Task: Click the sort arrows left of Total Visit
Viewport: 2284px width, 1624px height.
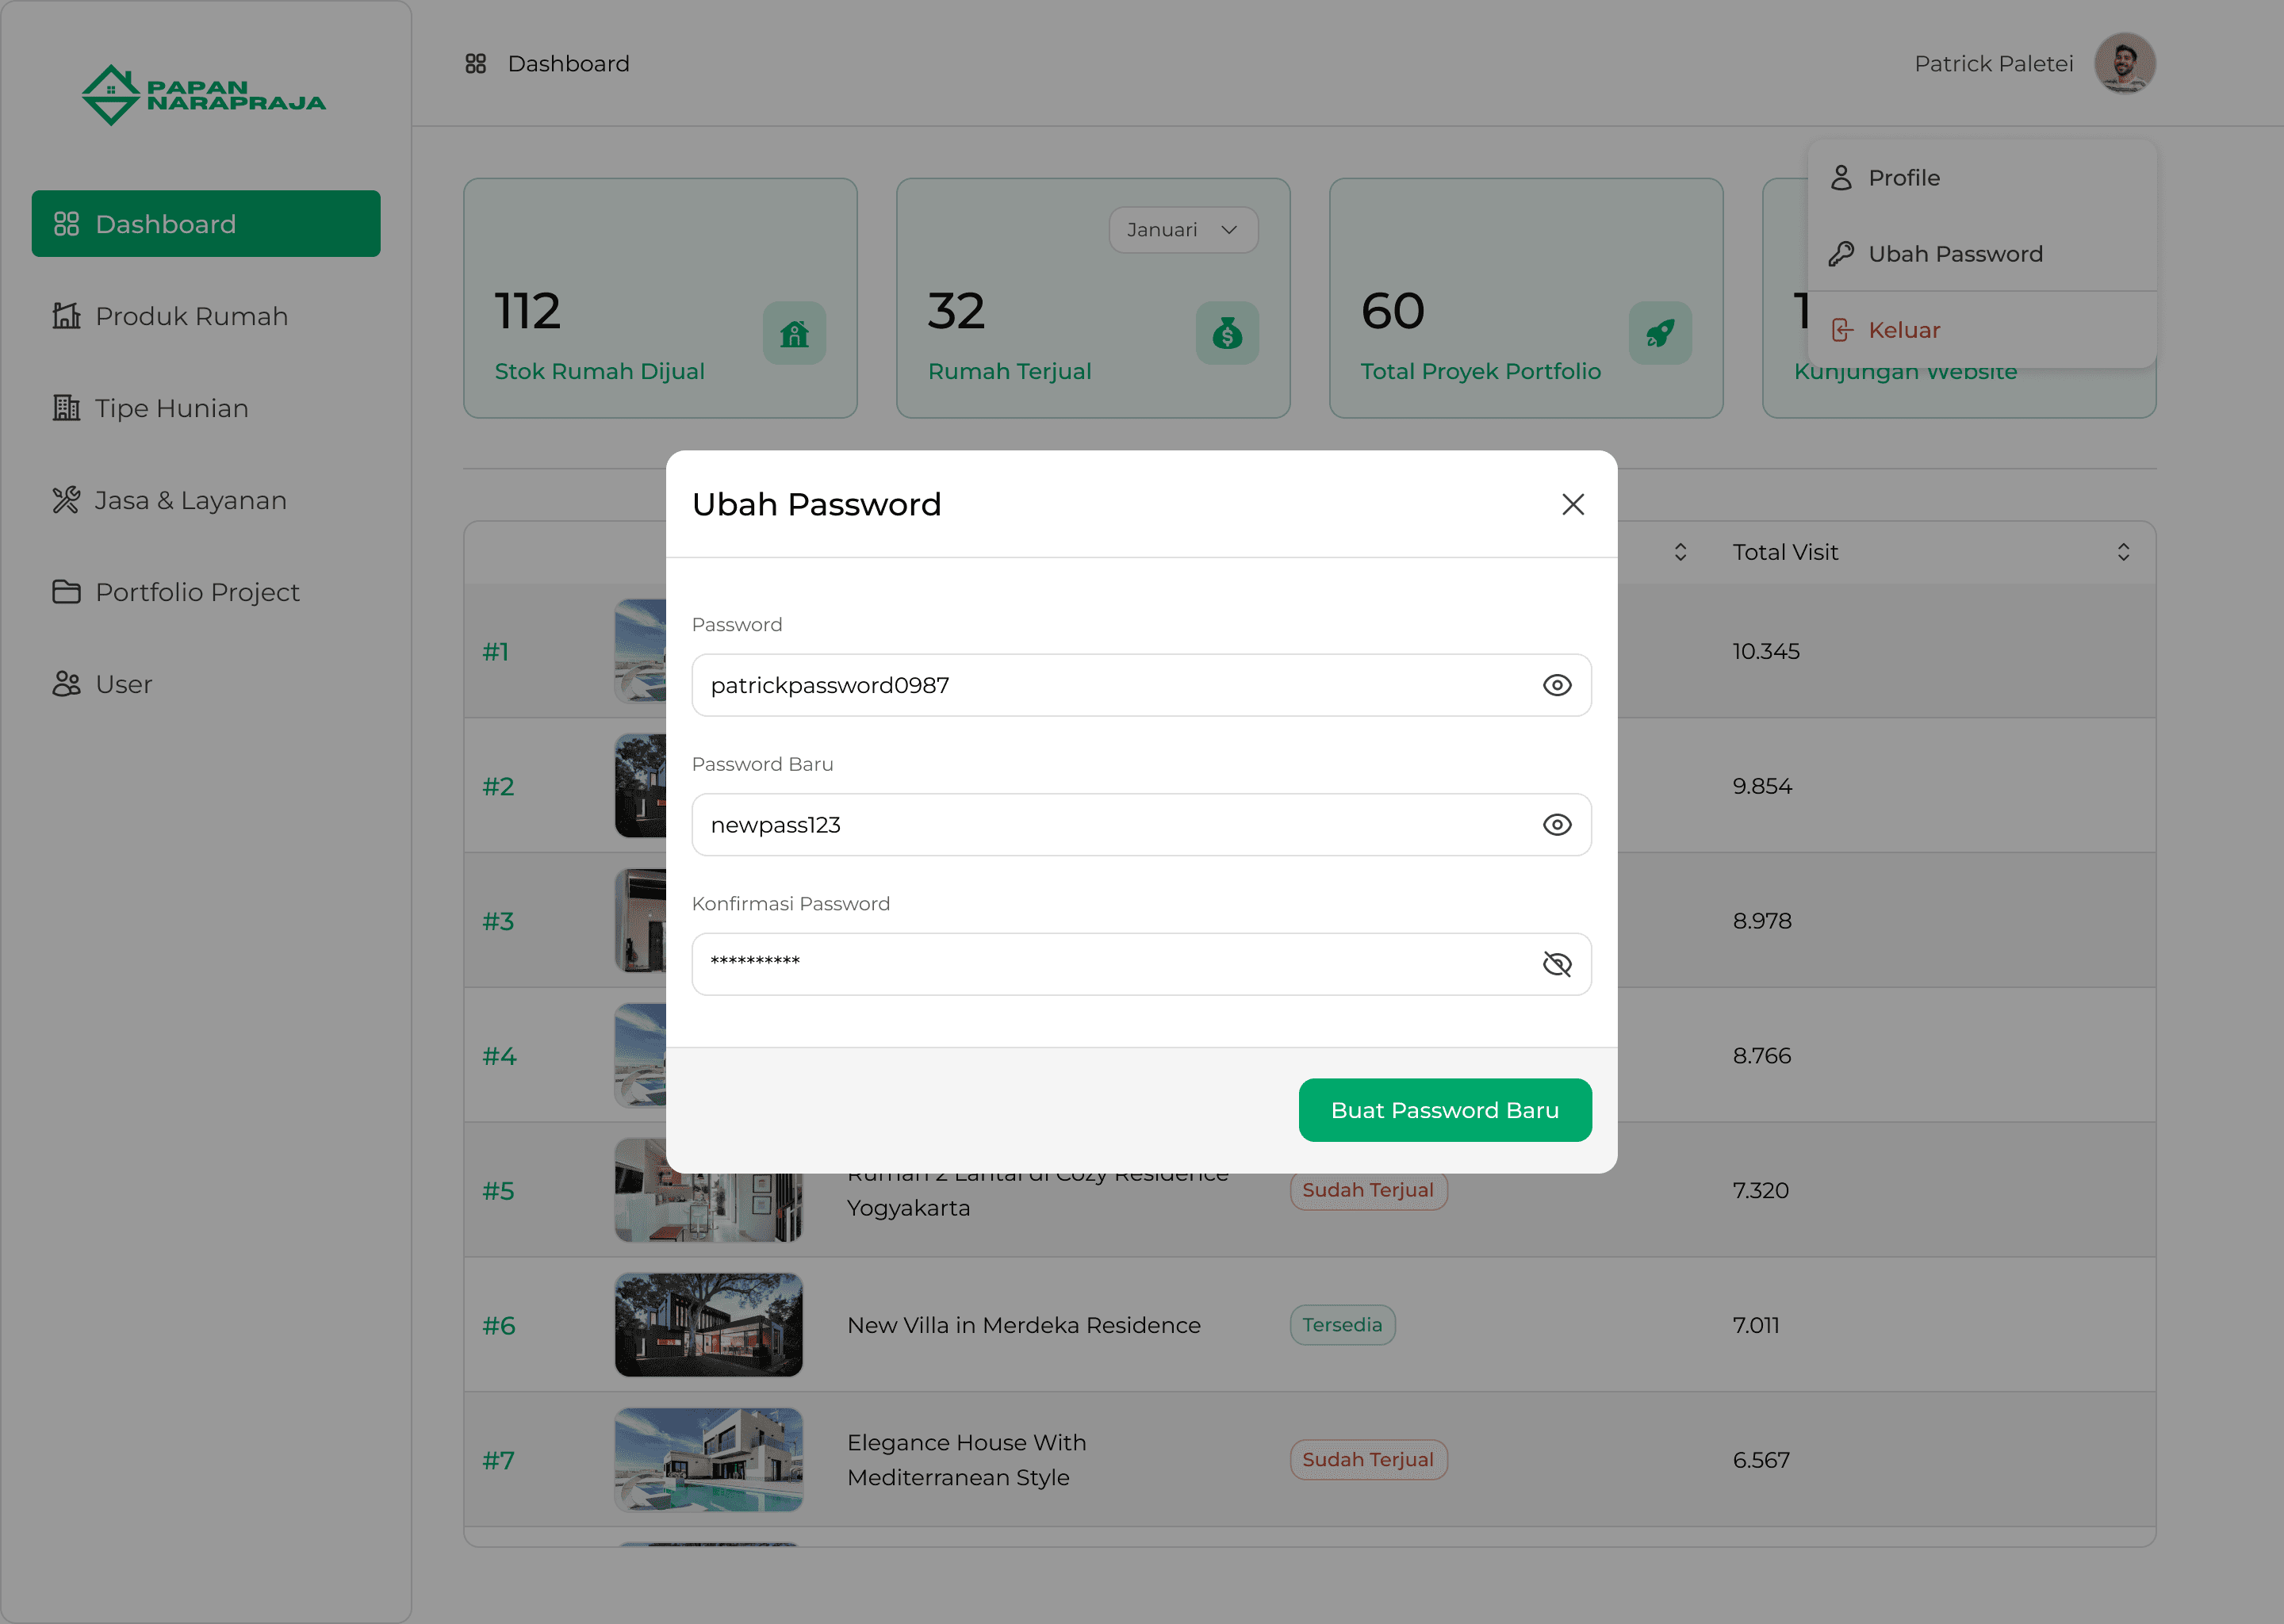Action: [1680, 552]
